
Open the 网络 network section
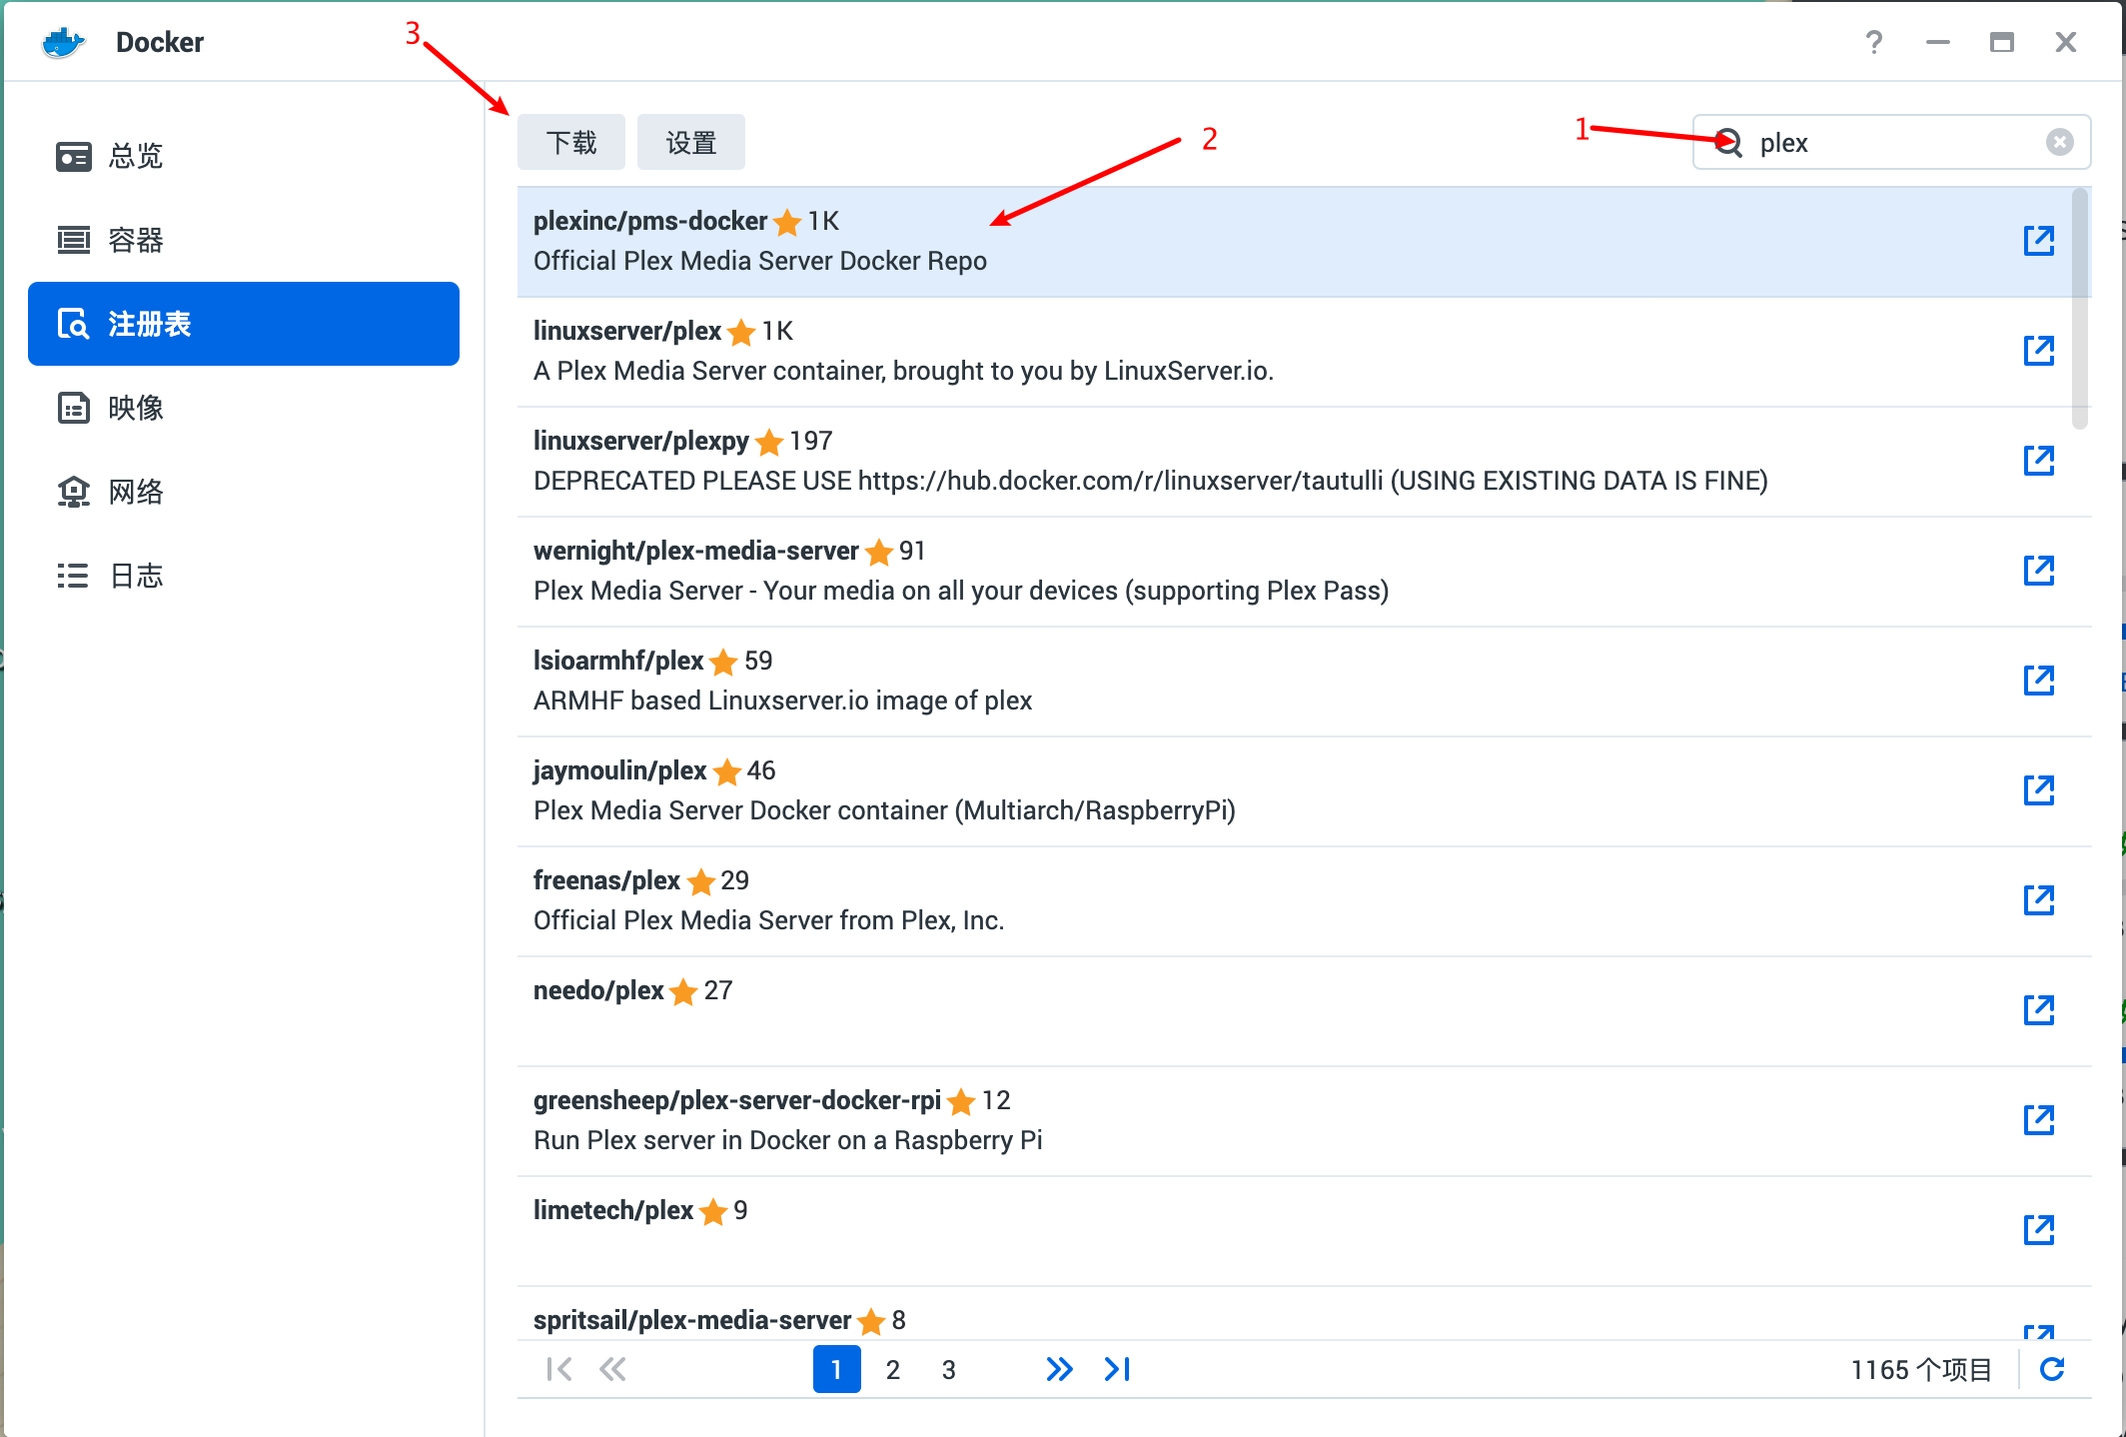pyautogui.click(x=244, y=492)
